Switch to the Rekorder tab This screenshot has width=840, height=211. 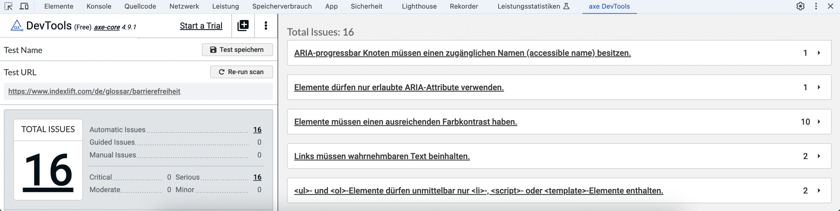pyautogui.click(x=464, y=6)
